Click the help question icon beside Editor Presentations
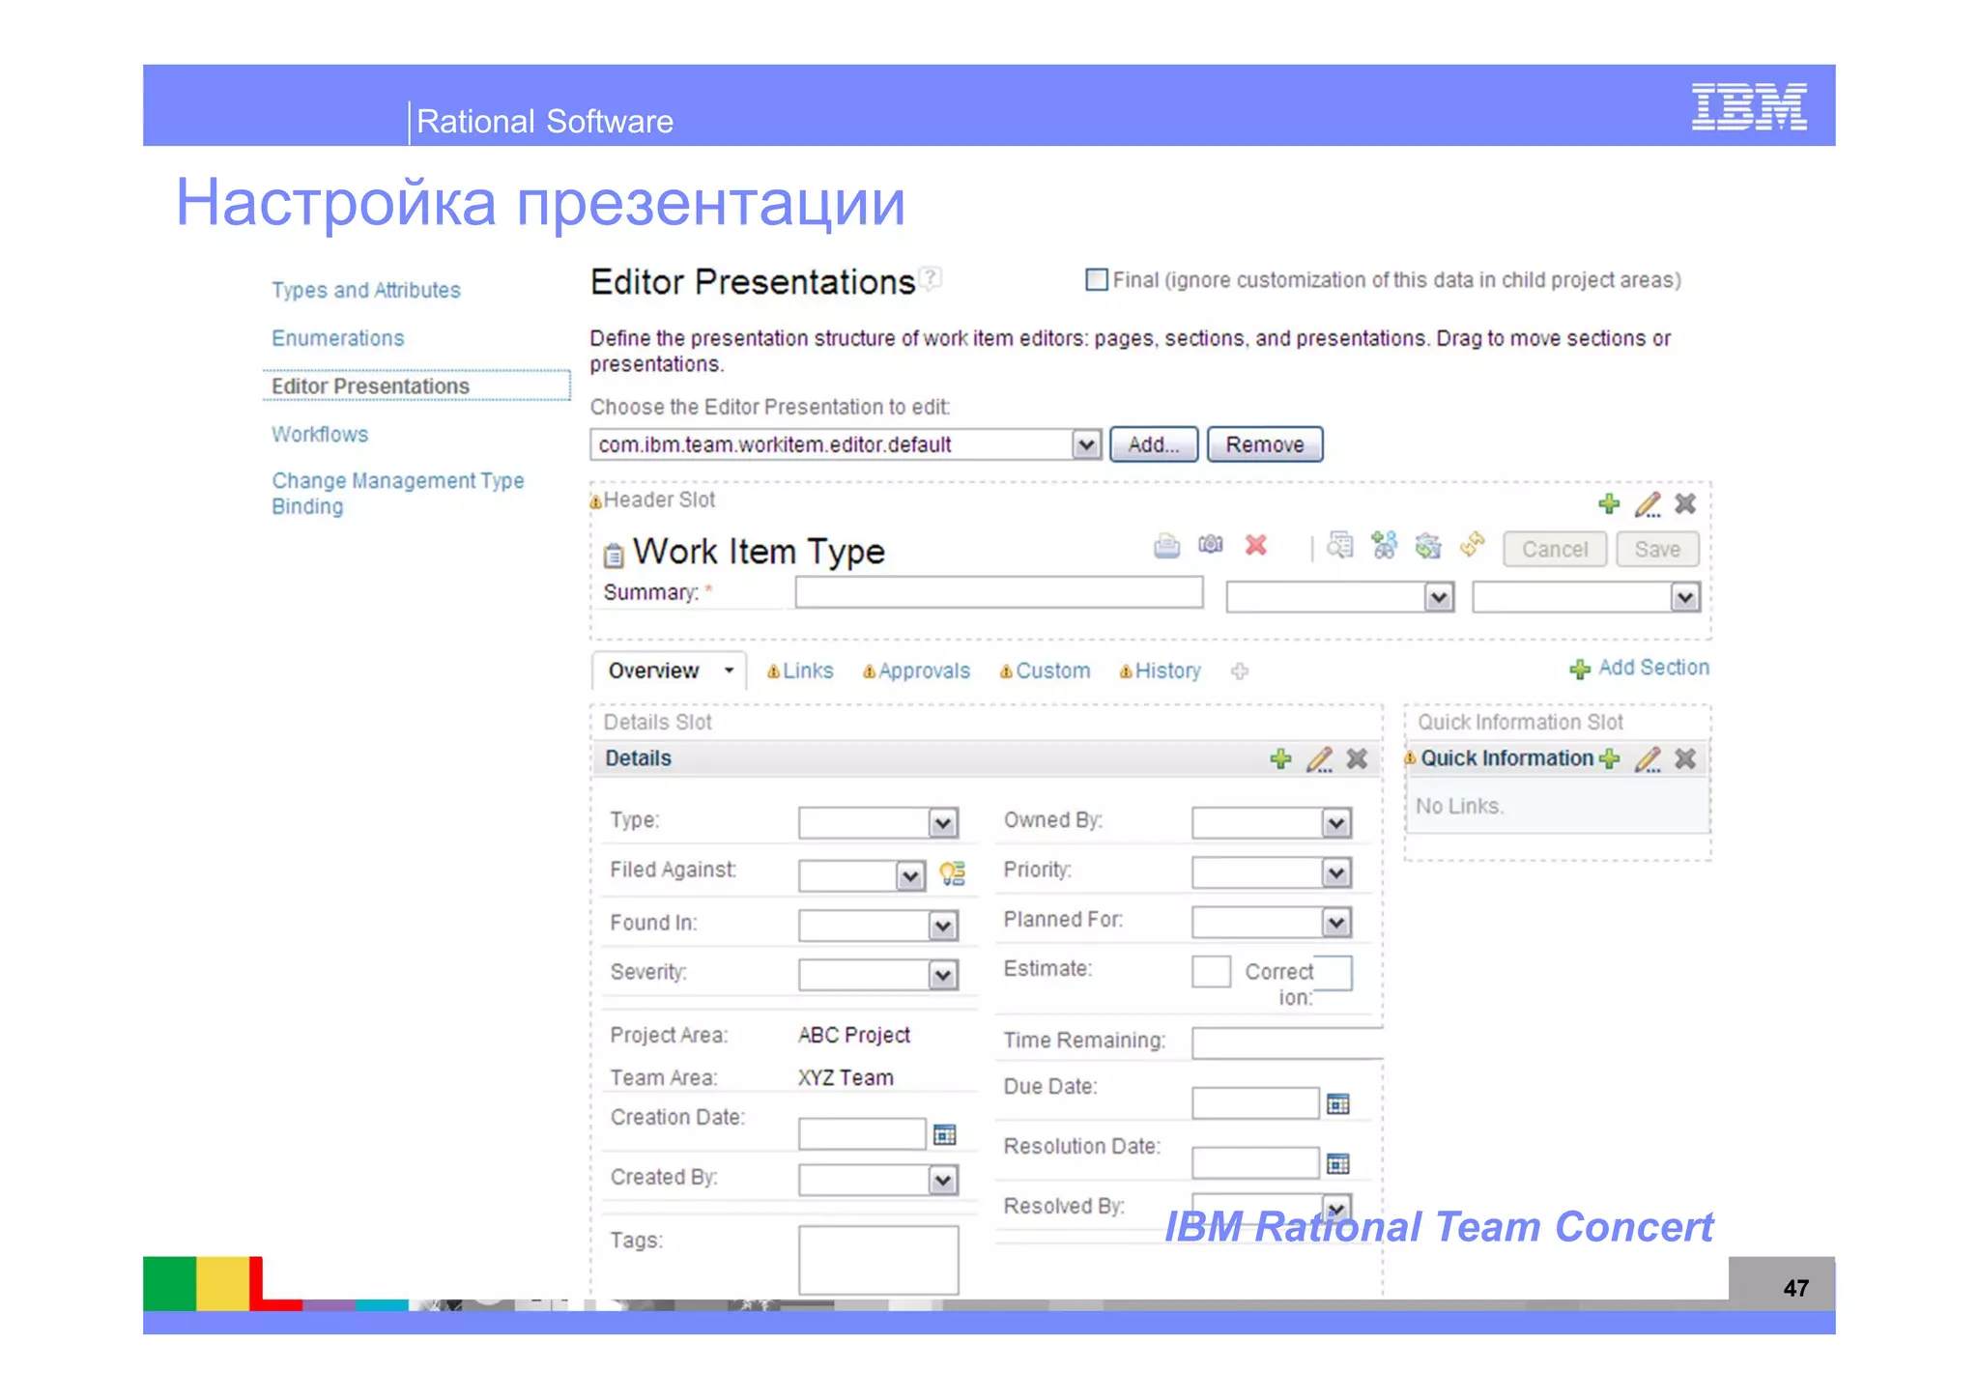Image resolution: width=1979 pixels, height=1399 pixels. 930,278
